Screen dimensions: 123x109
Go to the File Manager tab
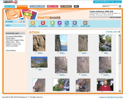[x=66, y=6]
